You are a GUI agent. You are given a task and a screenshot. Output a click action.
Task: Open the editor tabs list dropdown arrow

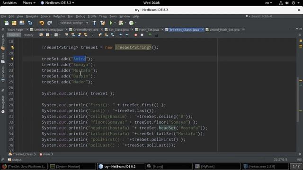point(297,29)
